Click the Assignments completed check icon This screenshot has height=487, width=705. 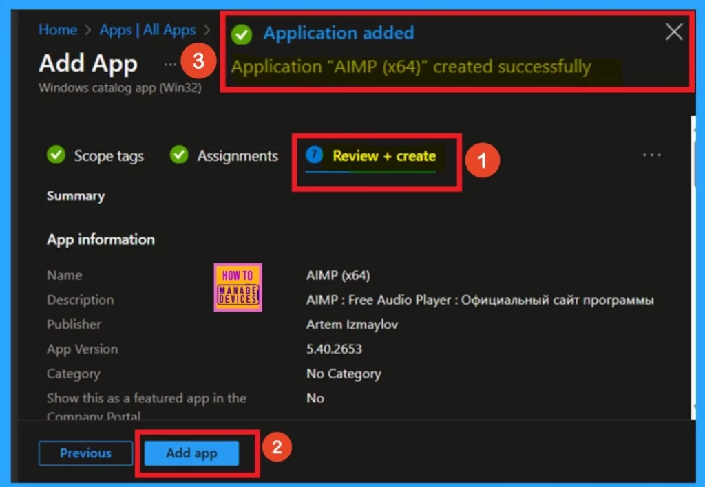179,155
